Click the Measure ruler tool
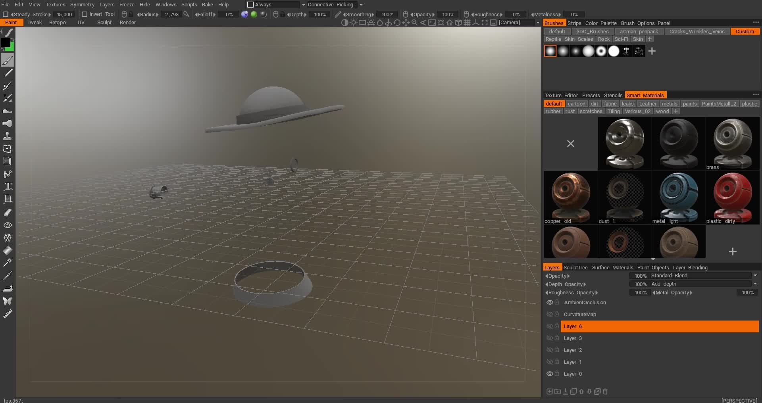762x403 pixels. click(8, 314)
